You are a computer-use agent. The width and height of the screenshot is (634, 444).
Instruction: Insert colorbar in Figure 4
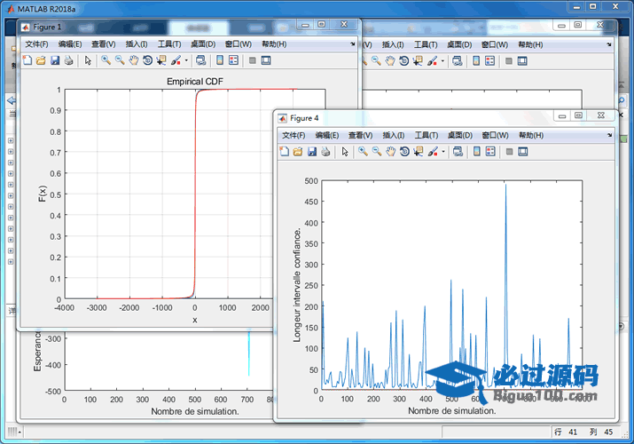pyautogui.click(x=477, y=152)
